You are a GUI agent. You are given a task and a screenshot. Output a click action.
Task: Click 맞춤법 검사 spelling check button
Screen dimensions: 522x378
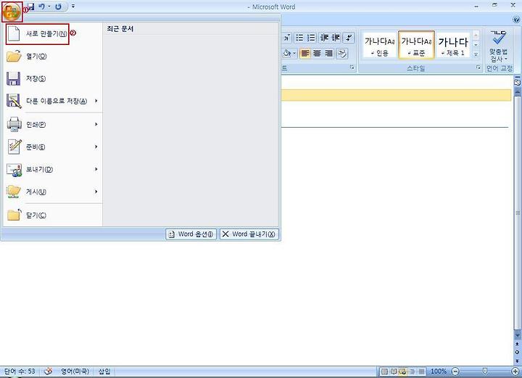498,46
